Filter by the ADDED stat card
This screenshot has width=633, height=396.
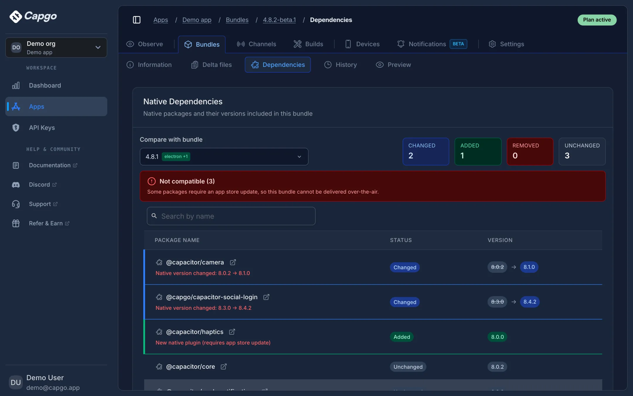tap(478, 151)
